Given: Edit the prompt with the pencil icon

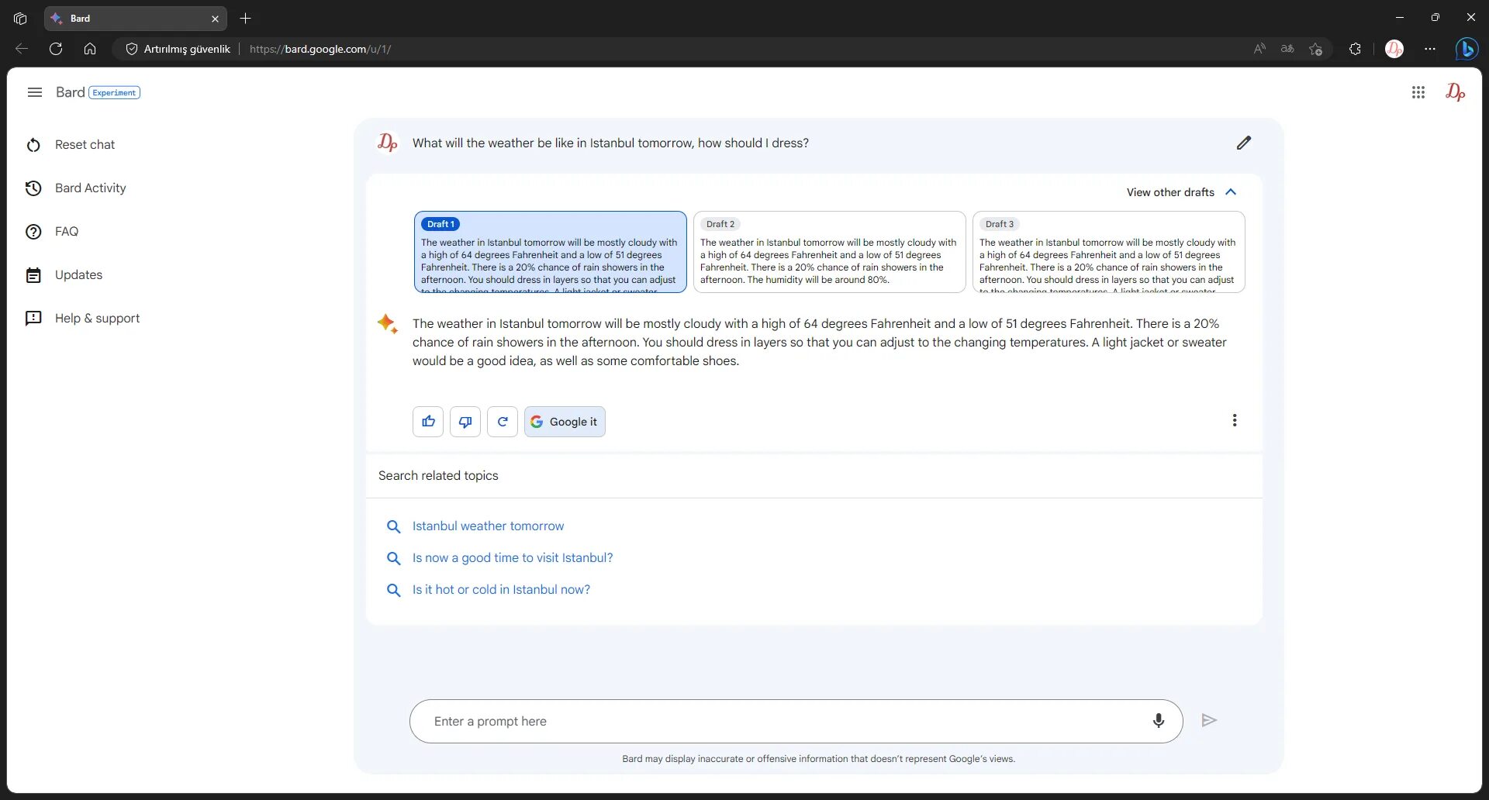Looking at the screenshot, I should pyautogui.click(x=1244, y=143).
